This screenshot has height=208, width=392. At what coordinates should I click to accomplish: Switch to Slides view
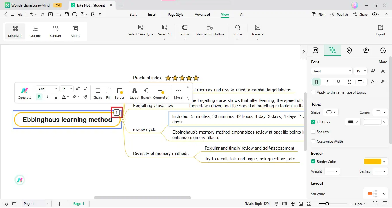pos(75,31)
